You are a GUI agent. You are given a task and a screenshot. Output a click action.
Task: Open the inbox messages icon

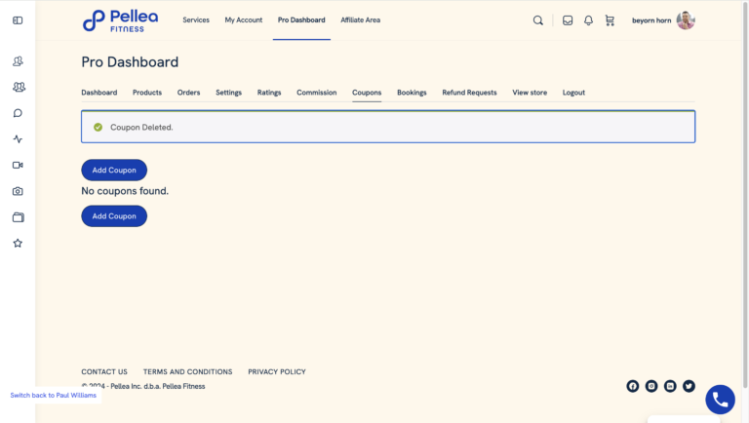[x=568, y=20]
